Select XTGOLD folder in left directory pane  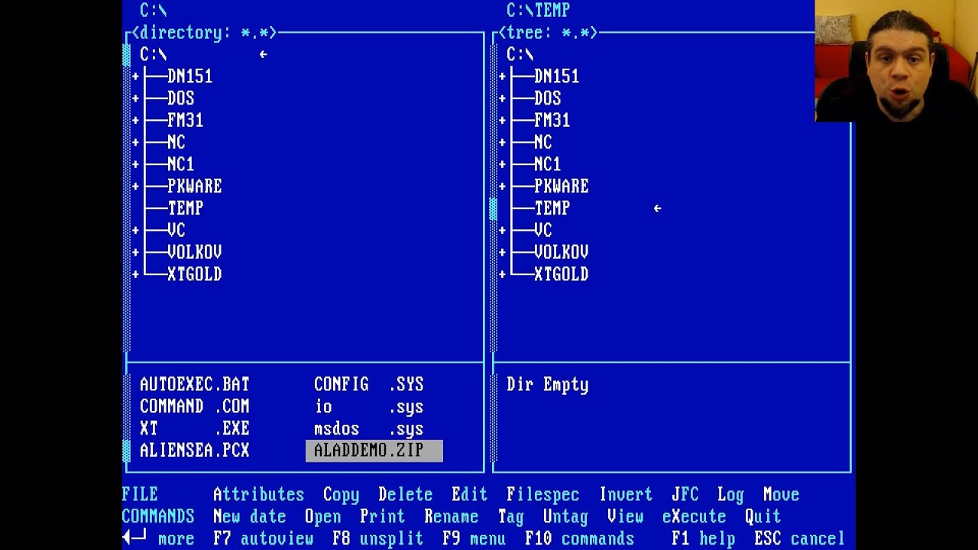tap(194, 274)
